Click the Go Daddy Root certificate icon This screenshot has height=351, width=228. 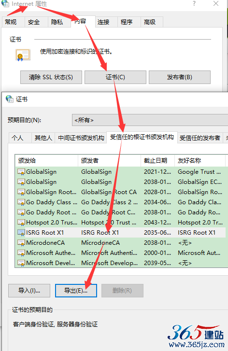(21, 212)
